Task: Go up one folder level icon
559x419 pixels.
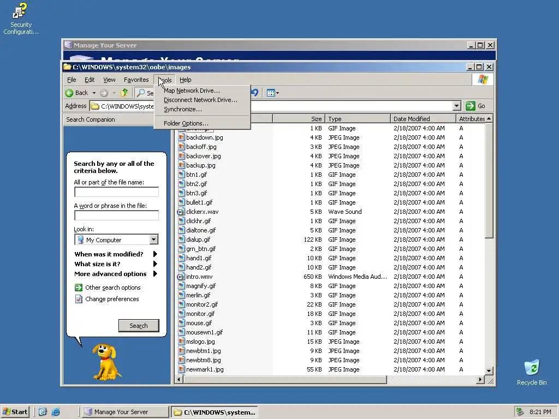Action: click(124, 93)
